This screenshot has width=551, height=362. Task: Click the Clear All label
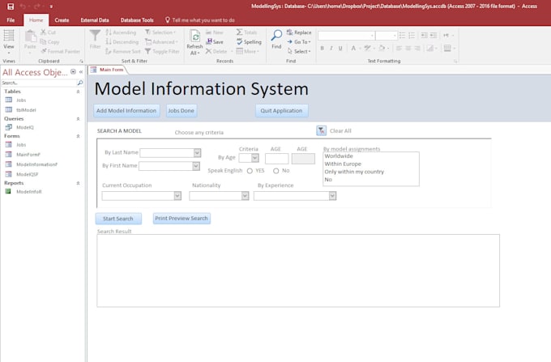(340, 131)
